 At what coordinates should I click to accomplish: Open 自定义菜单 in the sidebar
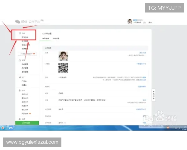point(26,45)
